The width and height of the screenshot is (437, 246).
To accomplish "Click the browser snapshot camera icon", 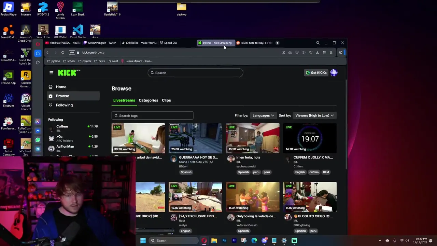I will click(290, 53).
